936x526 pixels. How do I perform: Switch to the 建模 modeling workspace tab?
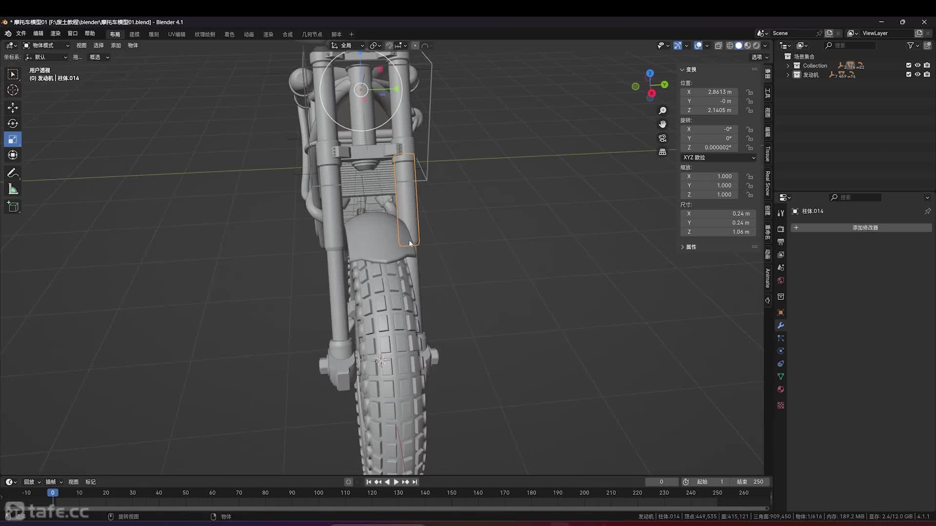(x=134, y=35)
